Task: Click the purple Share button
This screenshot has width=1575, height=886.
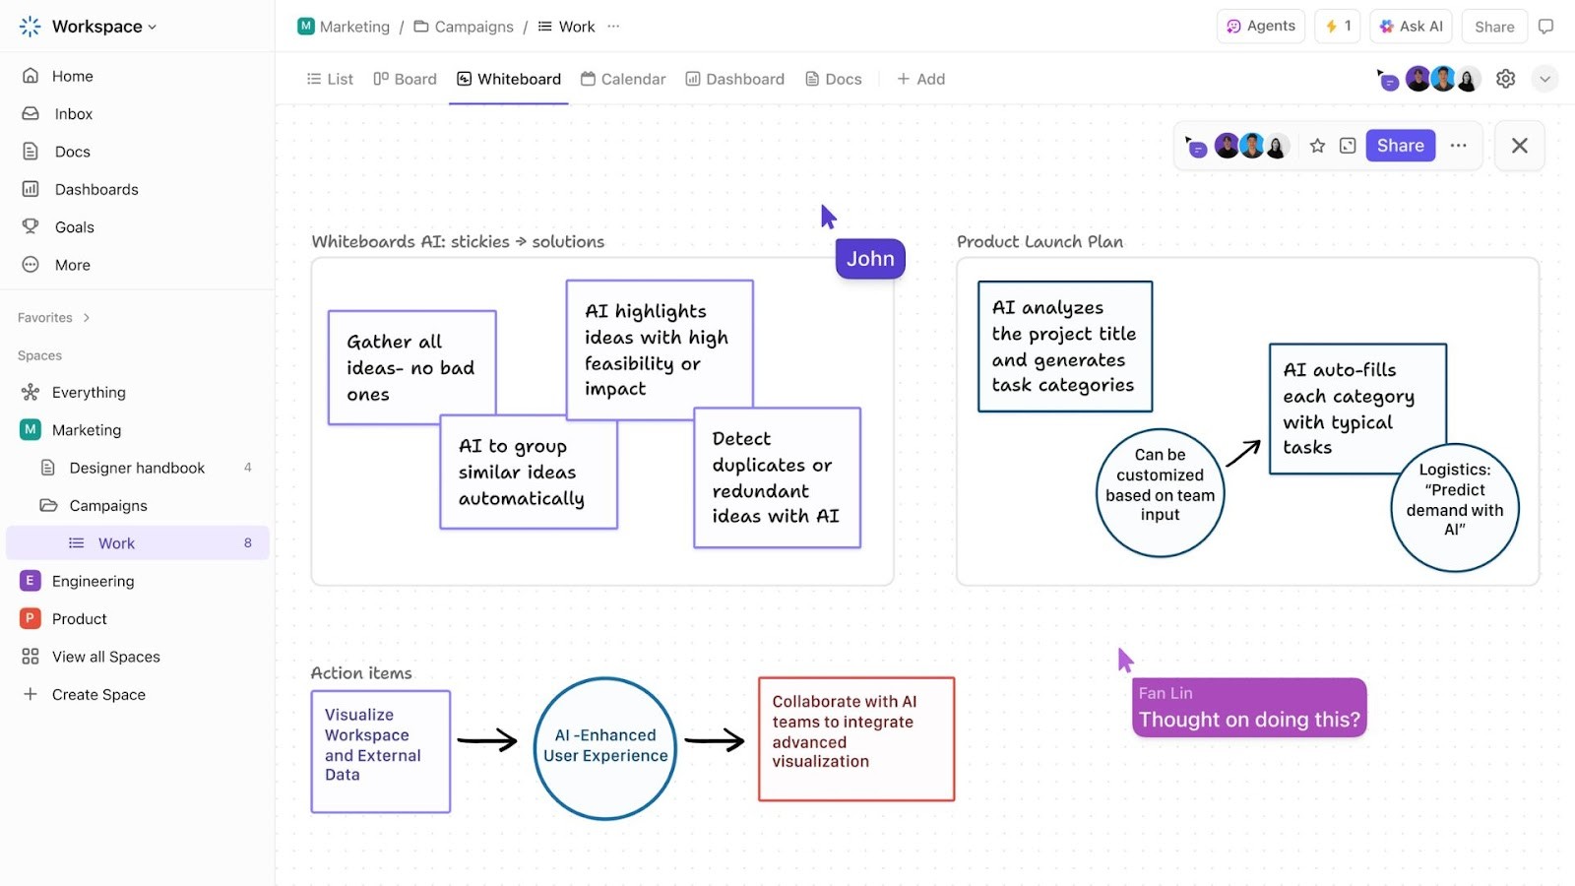Action: click(1400, 145)
